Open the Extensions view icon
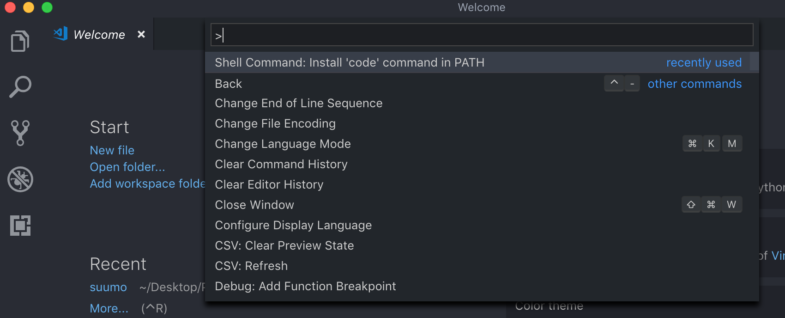This screenshot has width=785, height=318. pyautogui.click(x=20, y=226)
